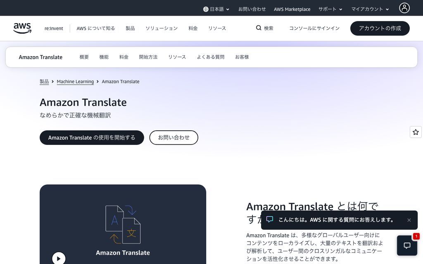Switch to the リソース product tab
423x264 pixels.
pyautogui.click(x=177, y=57)
